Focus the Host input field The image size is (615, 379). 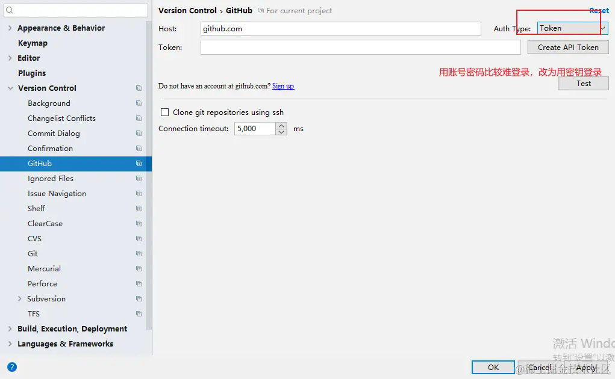click(340, 29)
